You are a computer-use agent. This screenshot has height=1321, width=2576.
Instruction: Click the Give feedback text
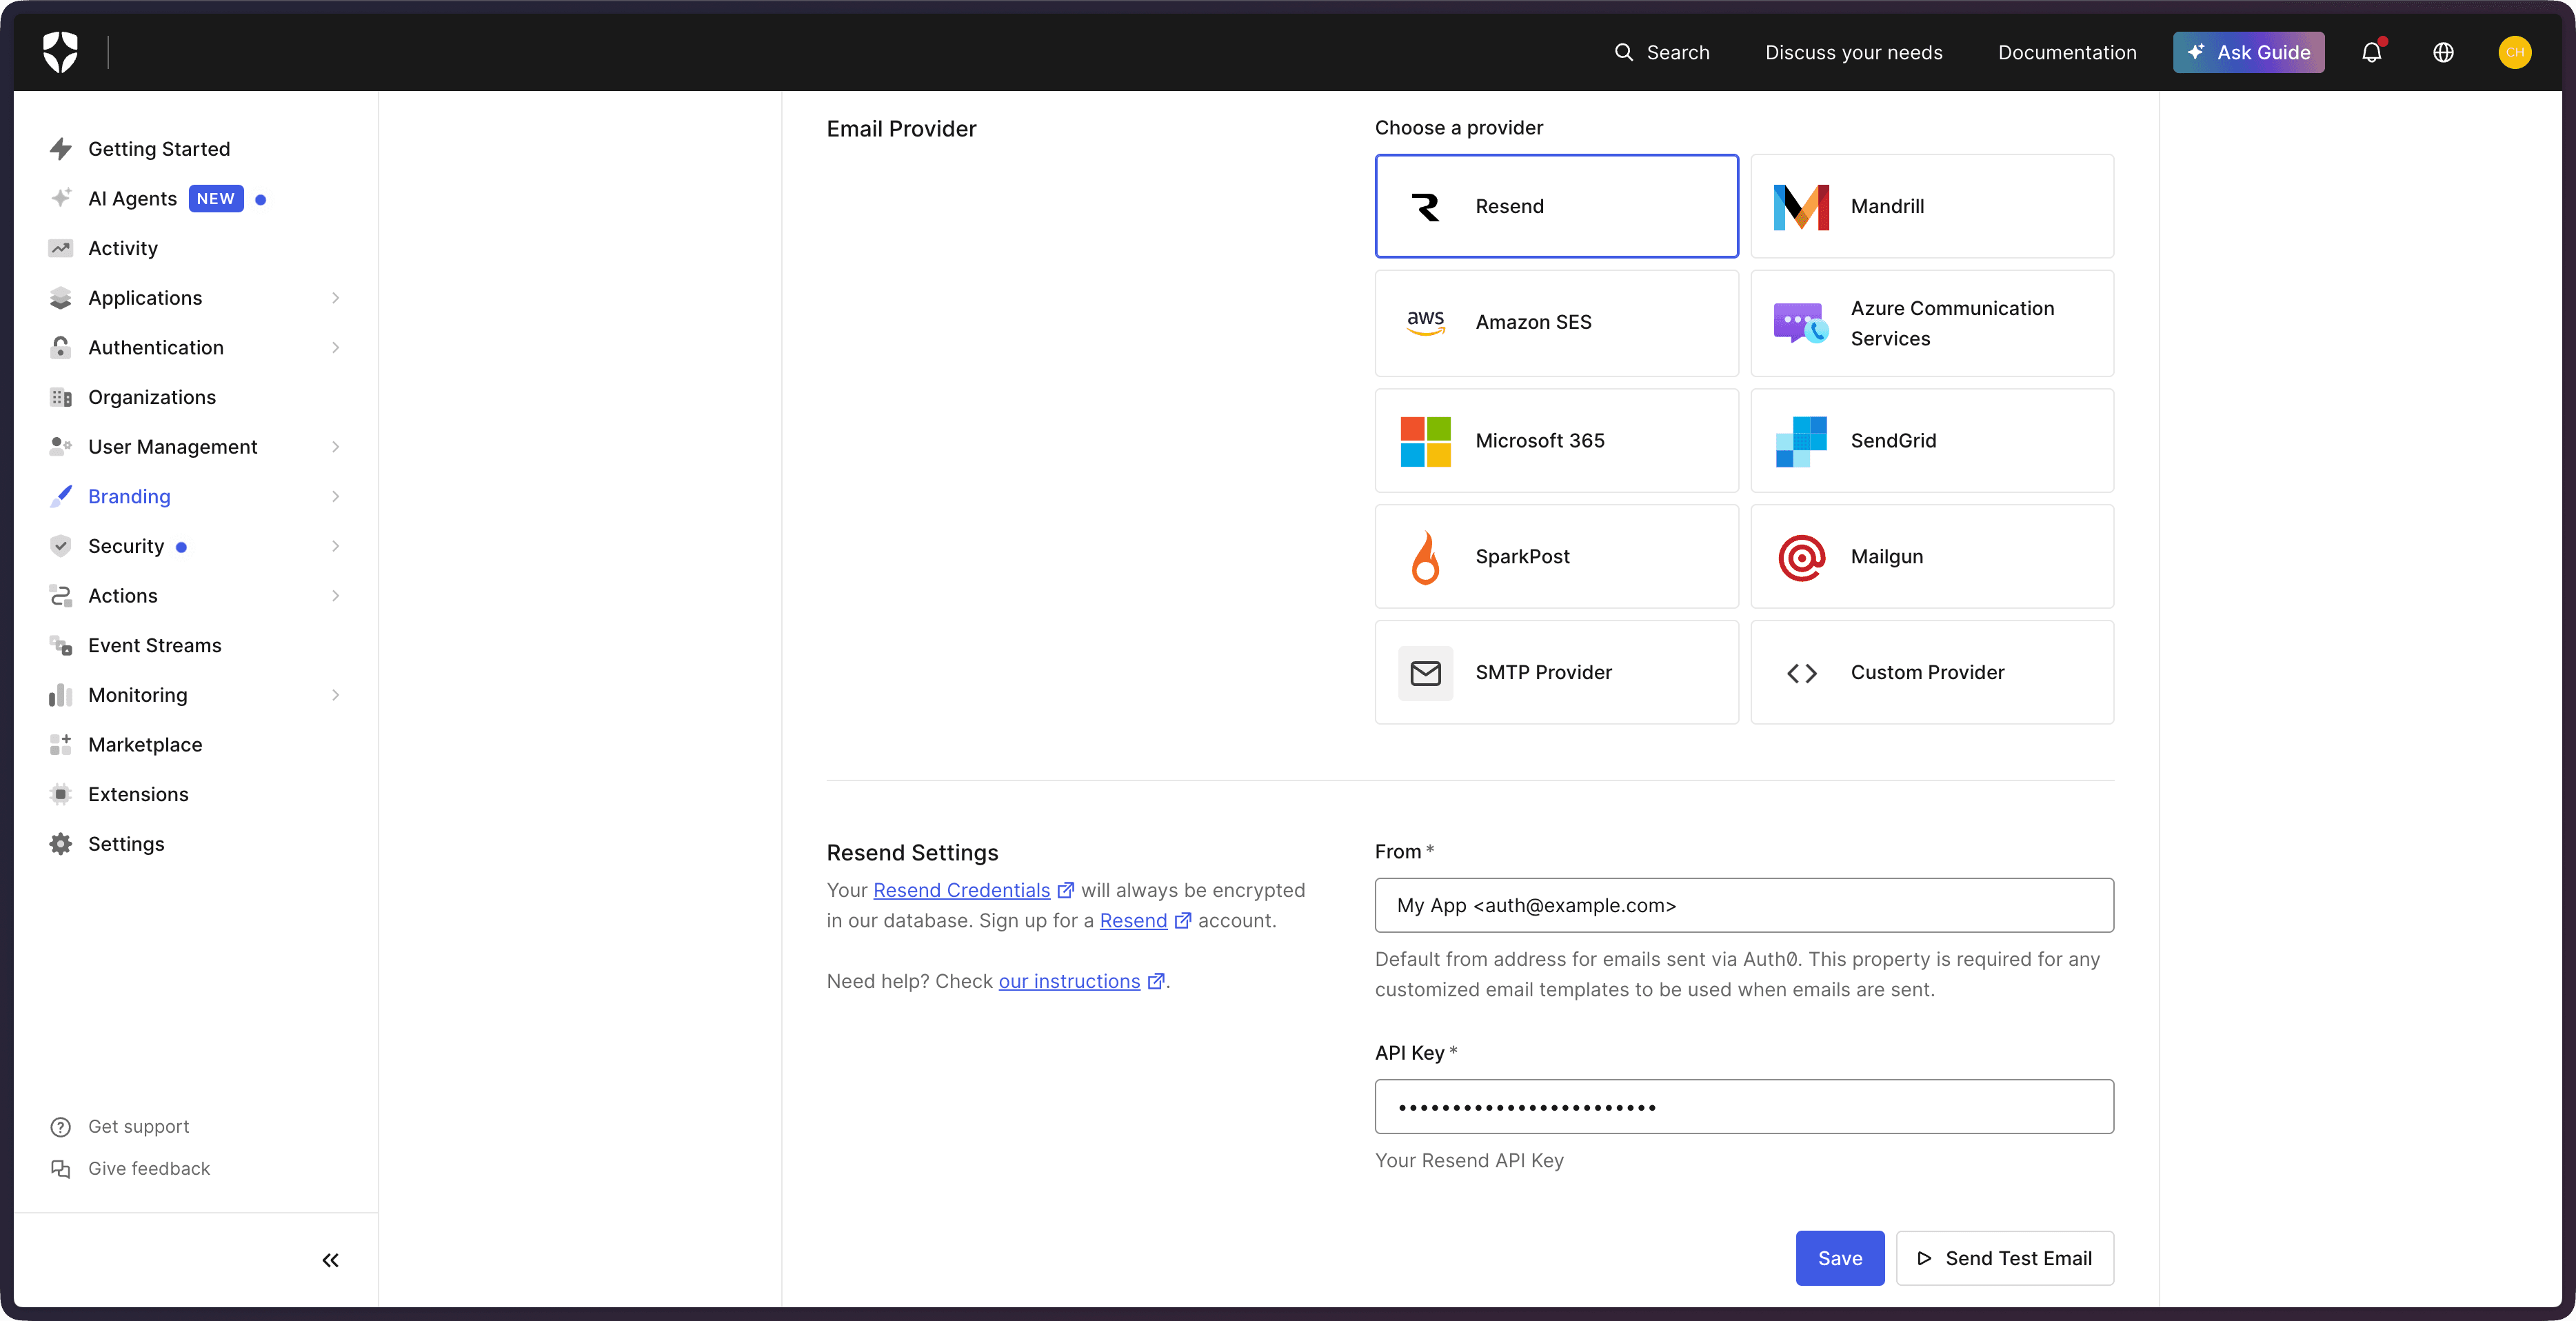coord(149,1169)
